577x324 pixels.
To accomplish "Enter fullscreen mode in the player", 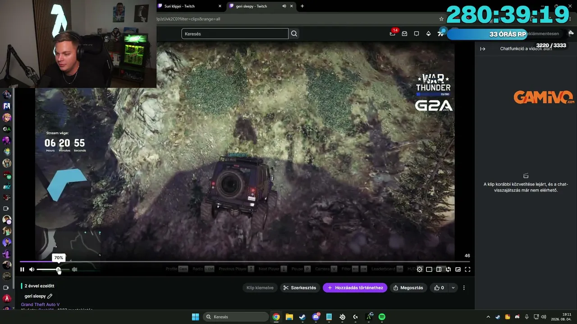I will coord(467,270).
